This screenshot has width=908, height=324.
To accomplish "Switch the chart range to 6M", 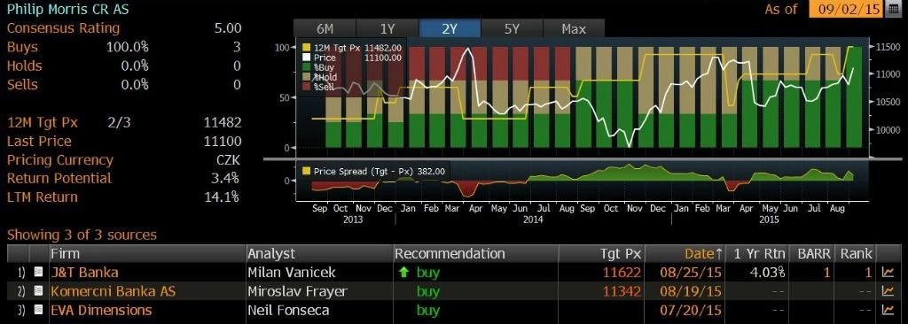I will click(325, 28).
